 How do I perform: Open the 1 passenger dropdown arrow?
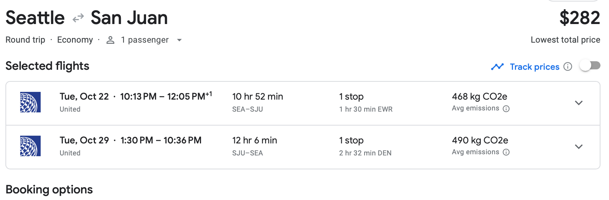pos(179,40)
